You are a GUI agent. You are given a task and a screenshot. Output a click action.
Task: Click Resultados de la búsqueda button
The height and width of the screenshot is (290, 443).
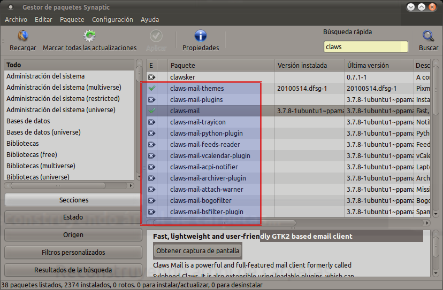(x=73, y=270)
